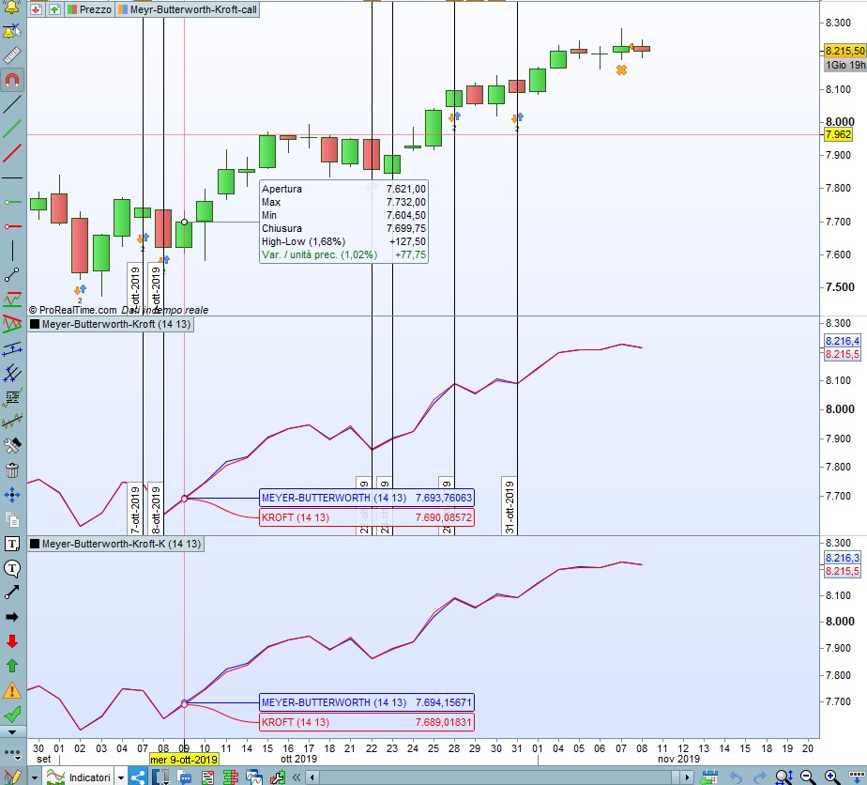Click the pencil drawing mode icon
The image size is (867, 785).
pyautogui.click(x=12, y=777)
